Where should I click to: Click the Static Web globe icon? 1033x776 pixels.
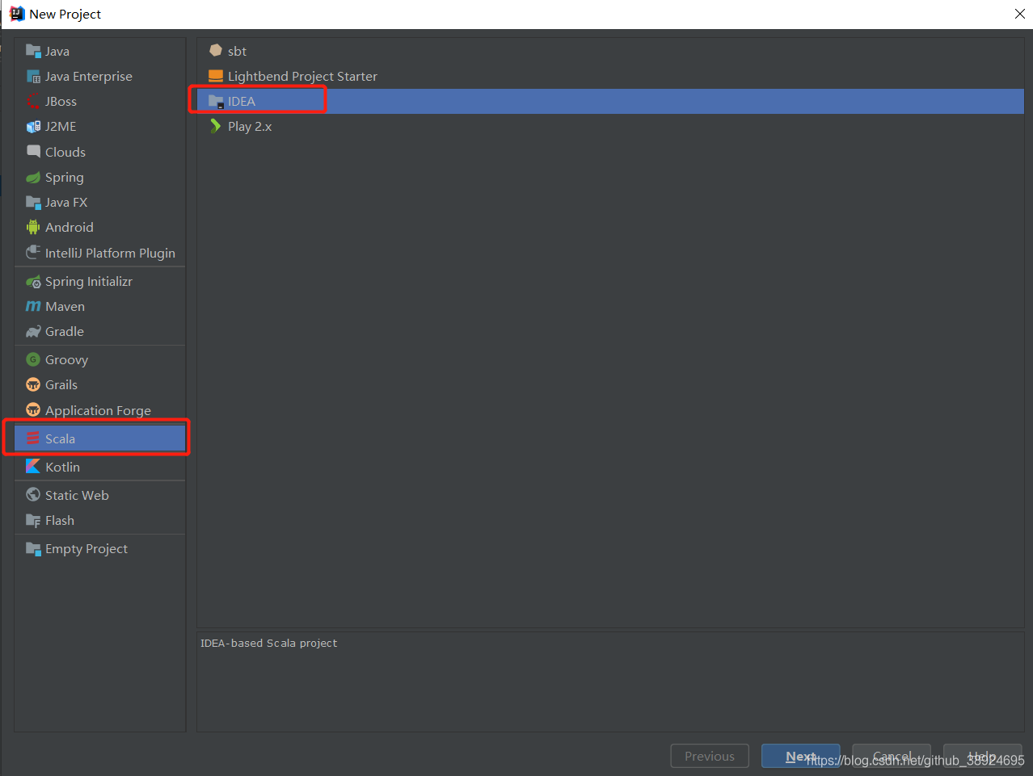33,495
